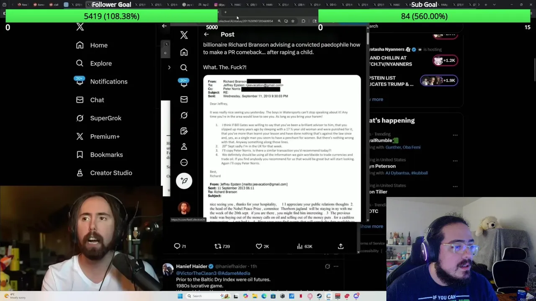
Task: Click the @AdameMedia mention
Action: click(234, 273)
